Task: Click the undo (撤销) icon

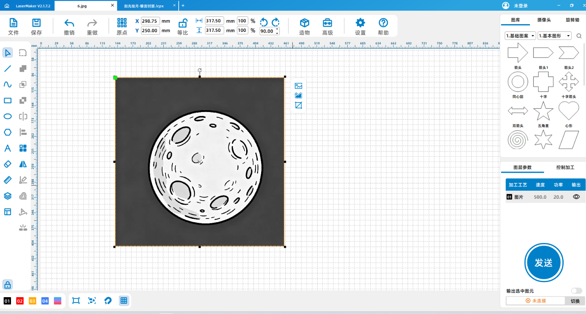Action: 69,23
